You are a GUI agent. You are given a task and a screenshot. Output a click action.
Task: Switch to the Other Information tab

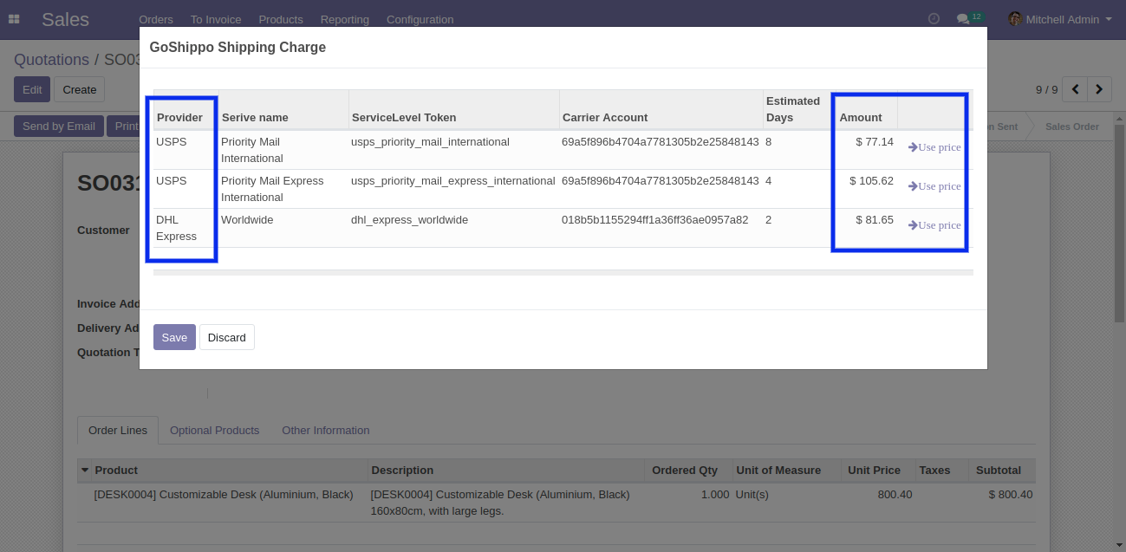coord(326,430)
